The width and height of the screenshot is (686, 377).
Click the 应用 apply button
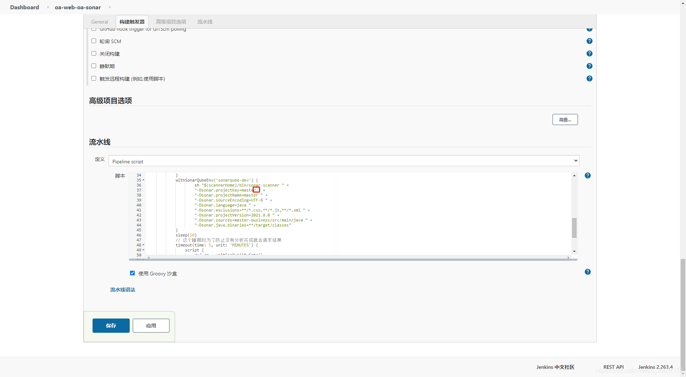coord(151,326)
